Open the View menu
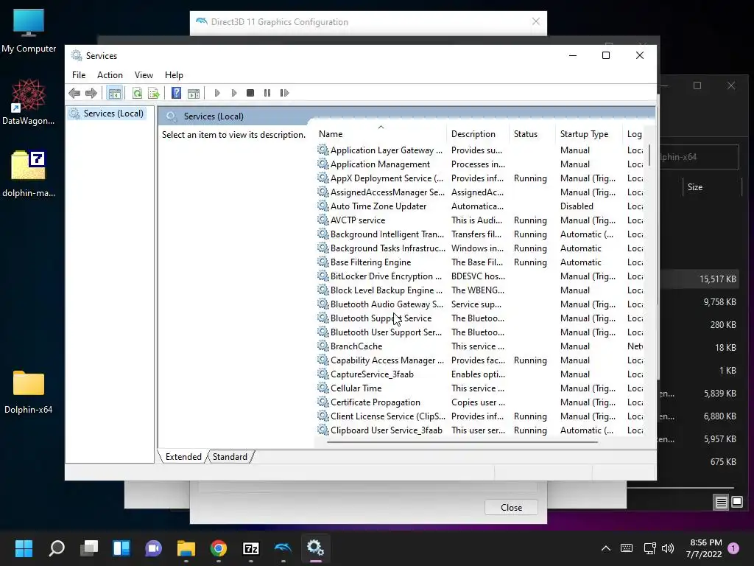754x566 pixels. pyautogui.click(x=144, y=75)
